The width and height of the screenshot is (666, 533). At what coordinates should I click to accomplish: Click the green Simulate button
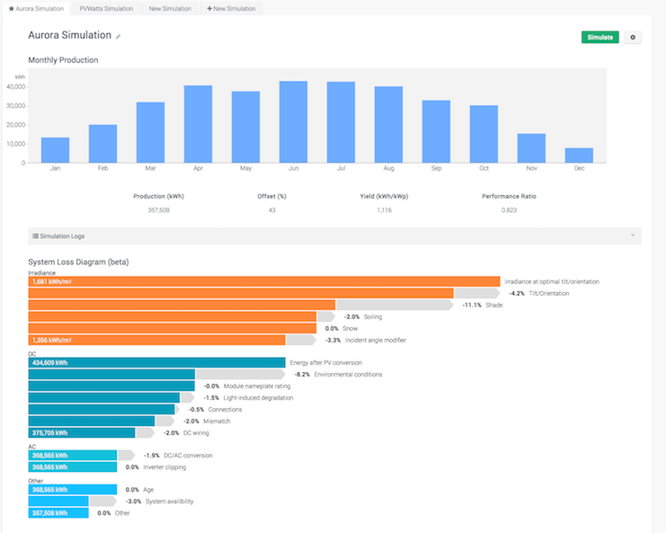(599, 38)
